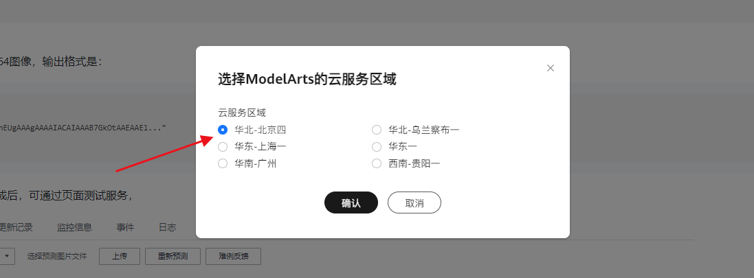Choose the 西南-贵阳一 region option
Screen dimensions: 754x278
377,163
